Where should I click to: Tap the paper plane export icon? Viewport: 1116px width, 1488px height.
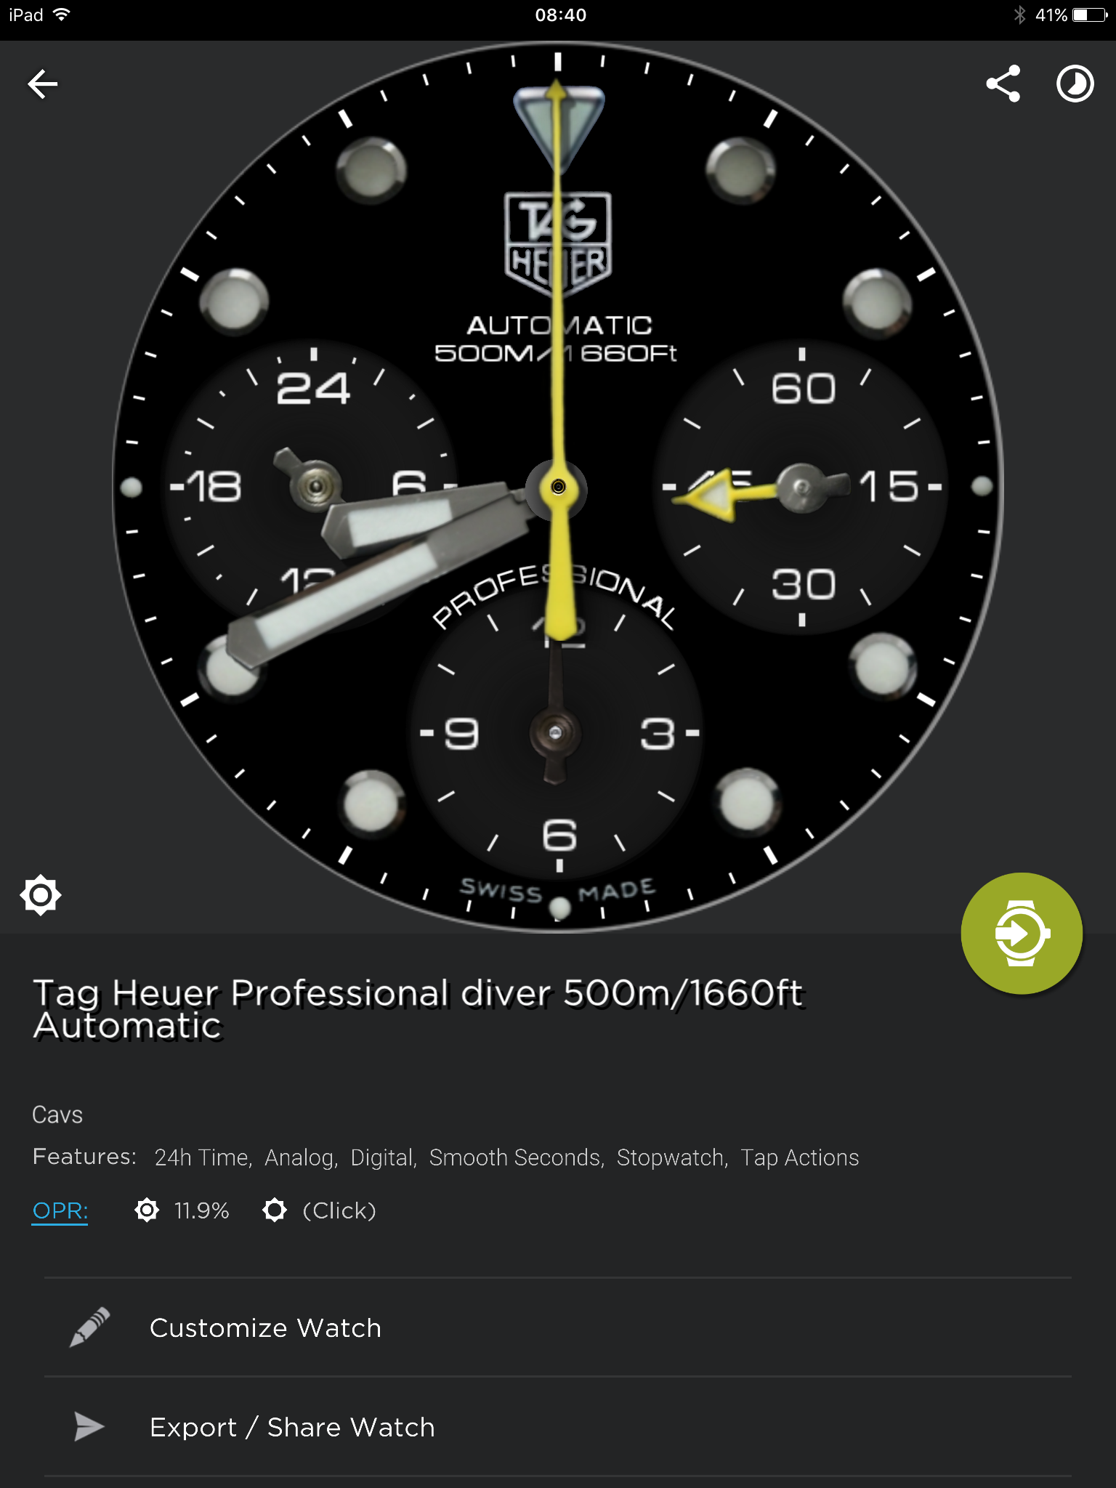[89, 1427]
